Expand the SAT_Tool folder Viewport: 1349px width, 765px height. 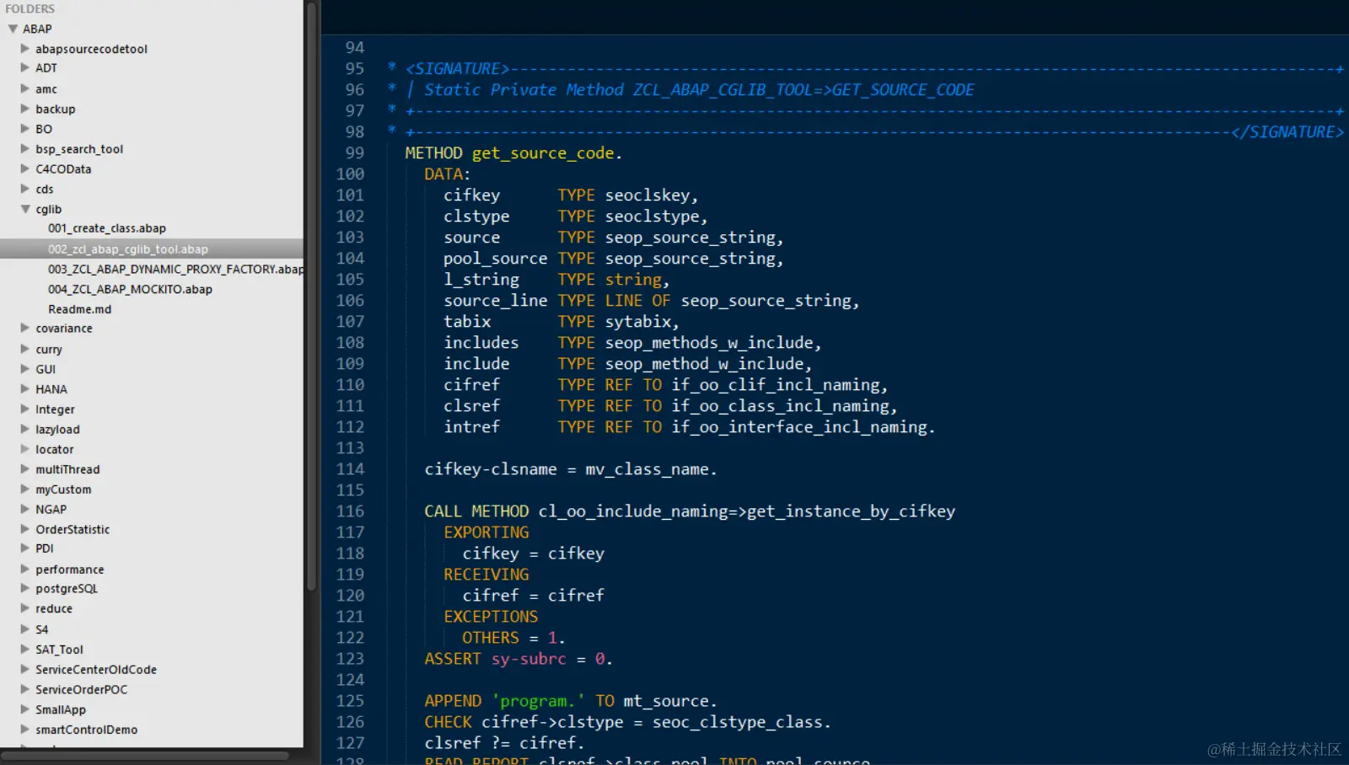click(23, 649)
